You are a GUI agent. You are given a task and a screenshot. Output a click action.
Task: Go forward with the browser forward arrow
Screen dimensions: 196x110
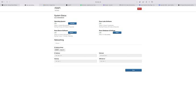pos(10,2)
